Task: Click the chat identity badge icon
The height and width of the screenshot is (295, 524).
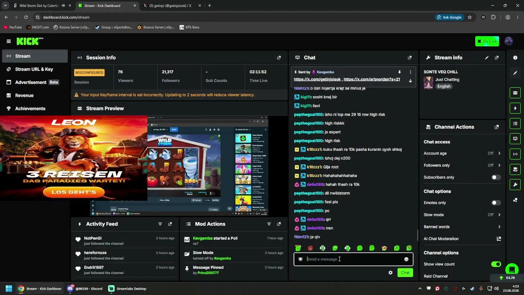Action: 300,259
